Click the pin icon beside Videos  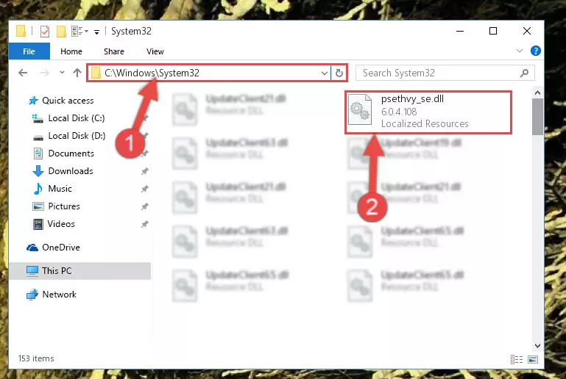coord(145,224)
